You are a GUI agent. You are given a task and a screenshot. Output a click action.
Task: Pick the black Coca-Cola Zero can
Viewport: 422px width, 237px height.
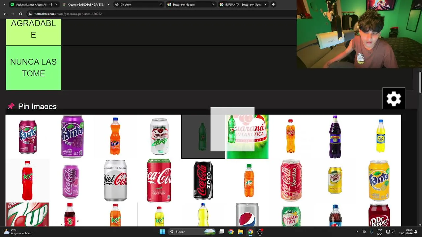(x=203, y=180)
